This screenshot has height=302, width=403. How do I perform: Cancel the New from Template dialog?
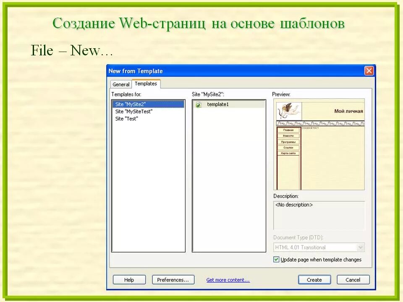[353, 280]
